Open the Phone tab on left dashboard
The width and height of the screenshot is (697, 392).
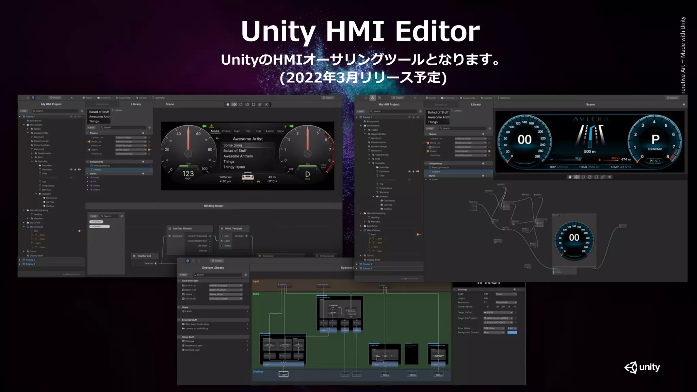226,131
